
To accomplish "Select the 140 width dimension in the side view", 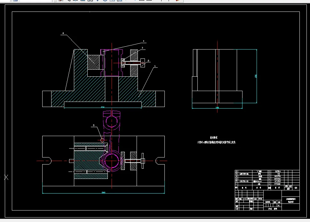I will click(217, 108).
